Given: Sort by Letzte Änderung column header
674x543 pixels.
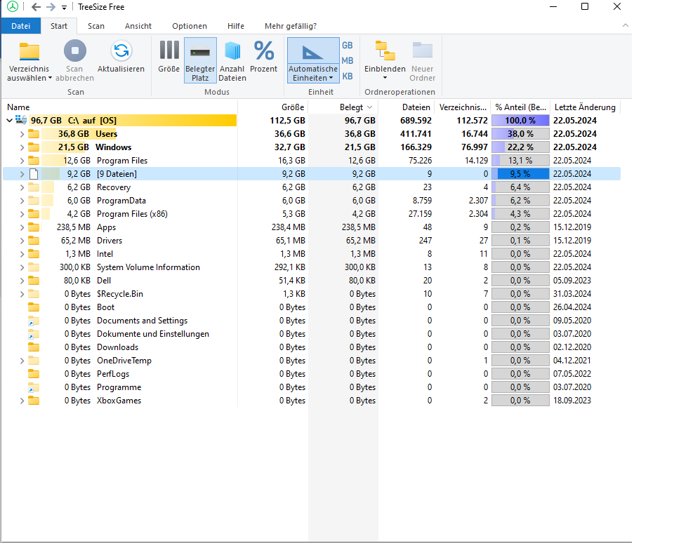Looking at the screenshot, I should coord(585,107).
